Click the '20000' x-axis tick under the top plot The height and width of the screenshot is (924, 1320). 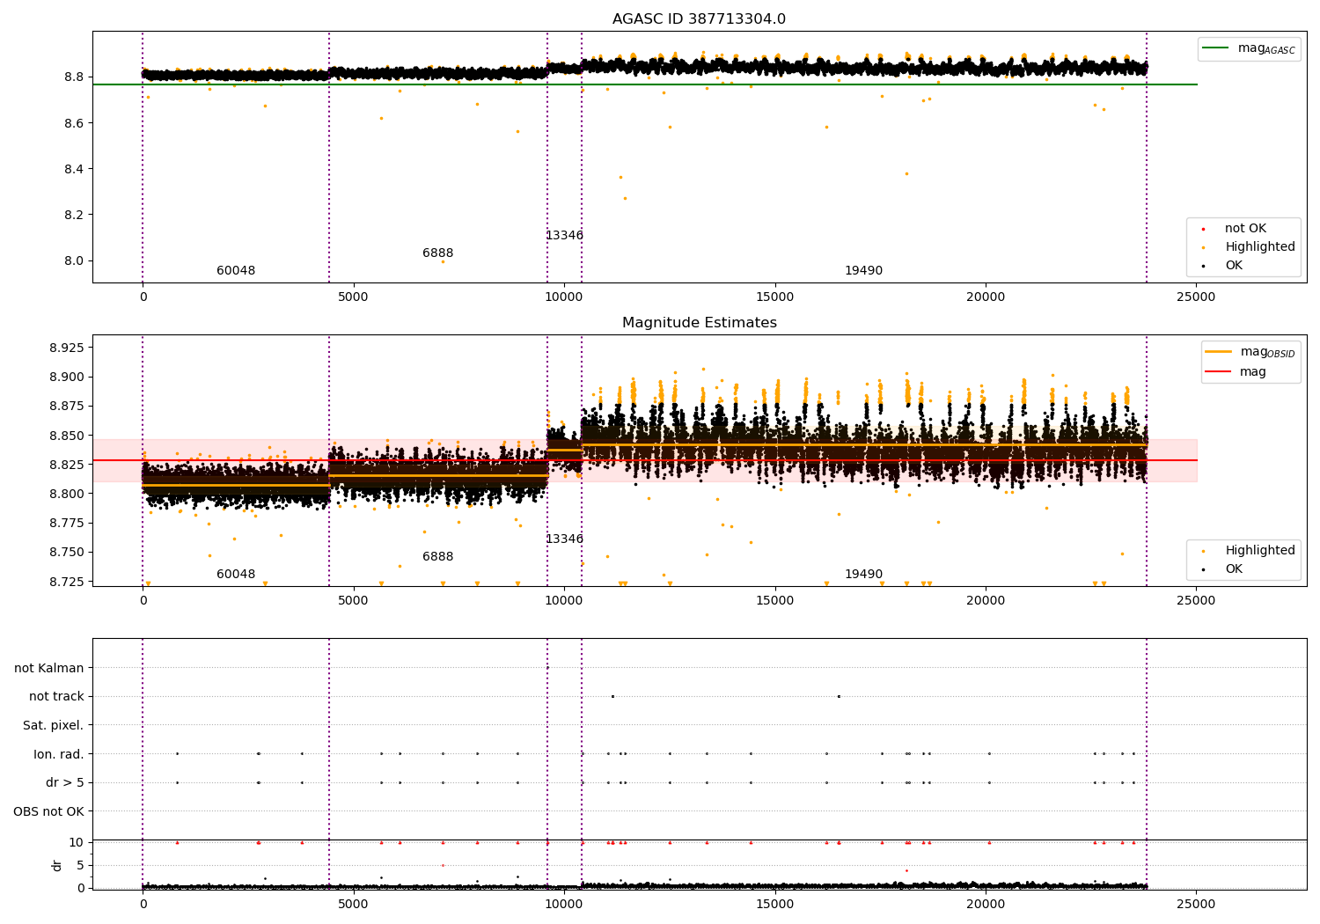coord(986,297)
